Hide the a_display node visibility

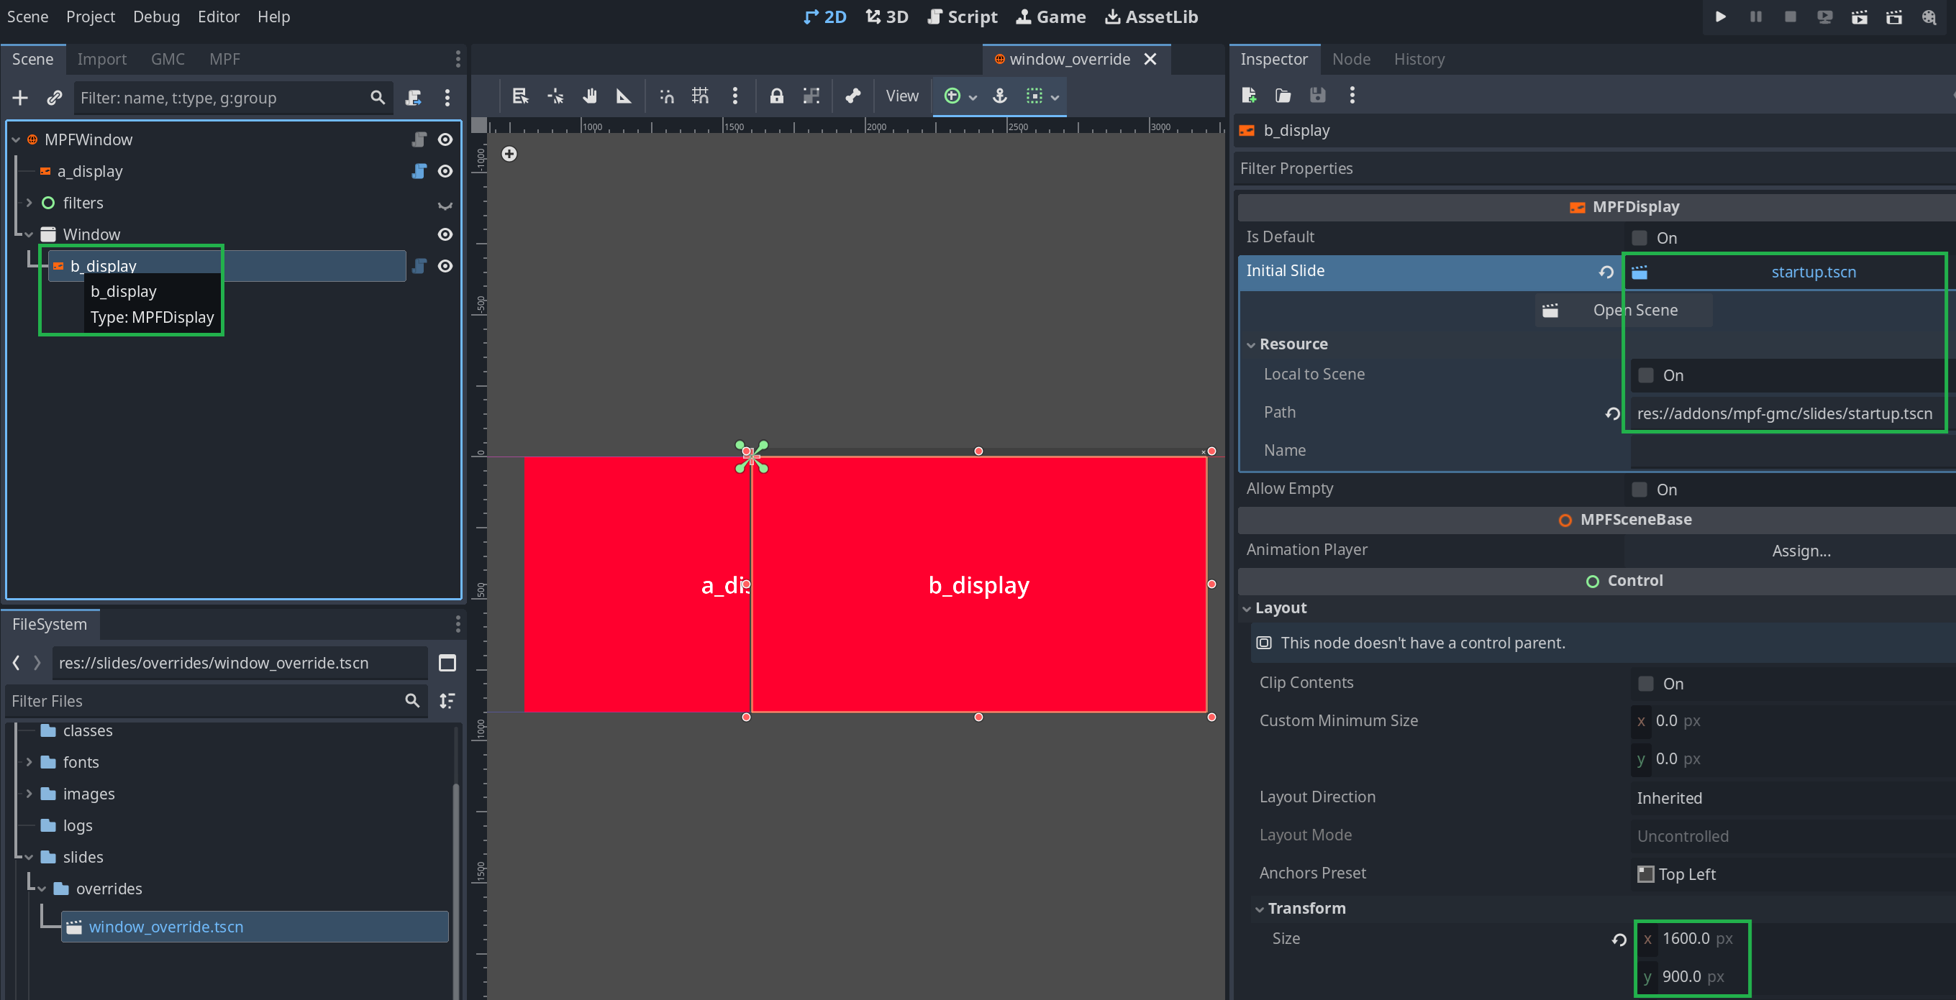coord(446,172)
